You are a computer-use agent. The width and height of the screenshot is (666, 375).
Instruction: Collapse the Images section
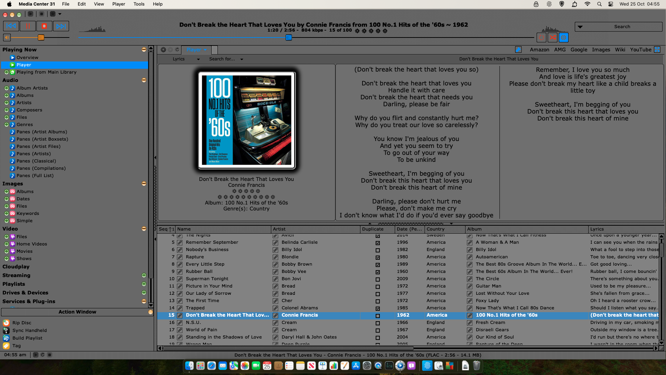coord(144,184)
